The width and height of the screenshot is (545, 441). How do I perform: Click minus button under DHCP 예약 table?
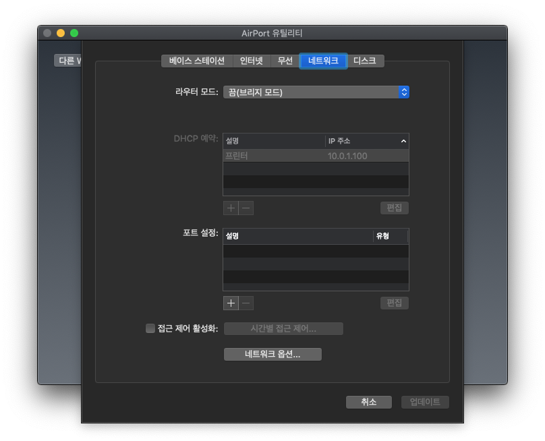[x=246, y=208]
